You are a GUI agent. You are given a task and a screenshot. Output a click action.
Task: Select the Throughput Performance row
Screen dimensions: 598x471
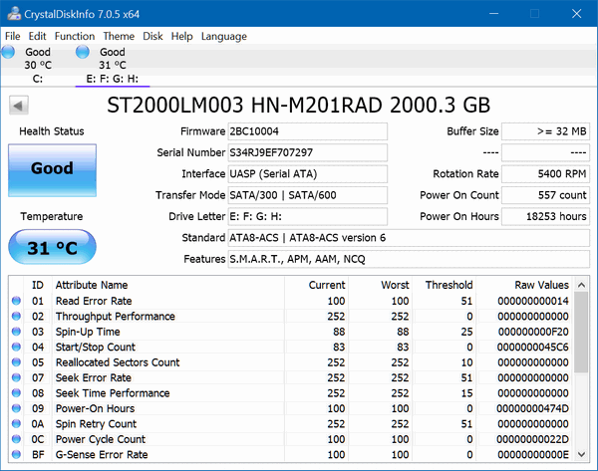coord(291,316)
